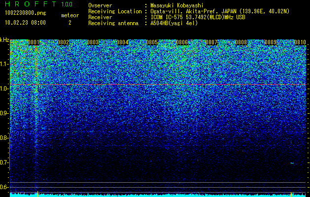Click the small cyan blip near 0.7 kHz

coord(292,163)
